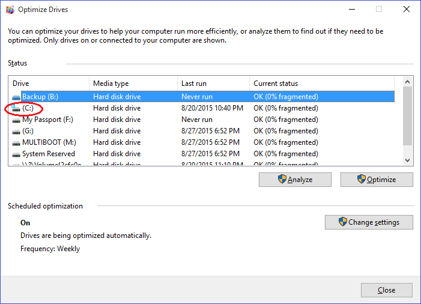The height and width of the screenshot is (304, 421).
Task: Click the (G:) drive icon
Action: point(16,131)
